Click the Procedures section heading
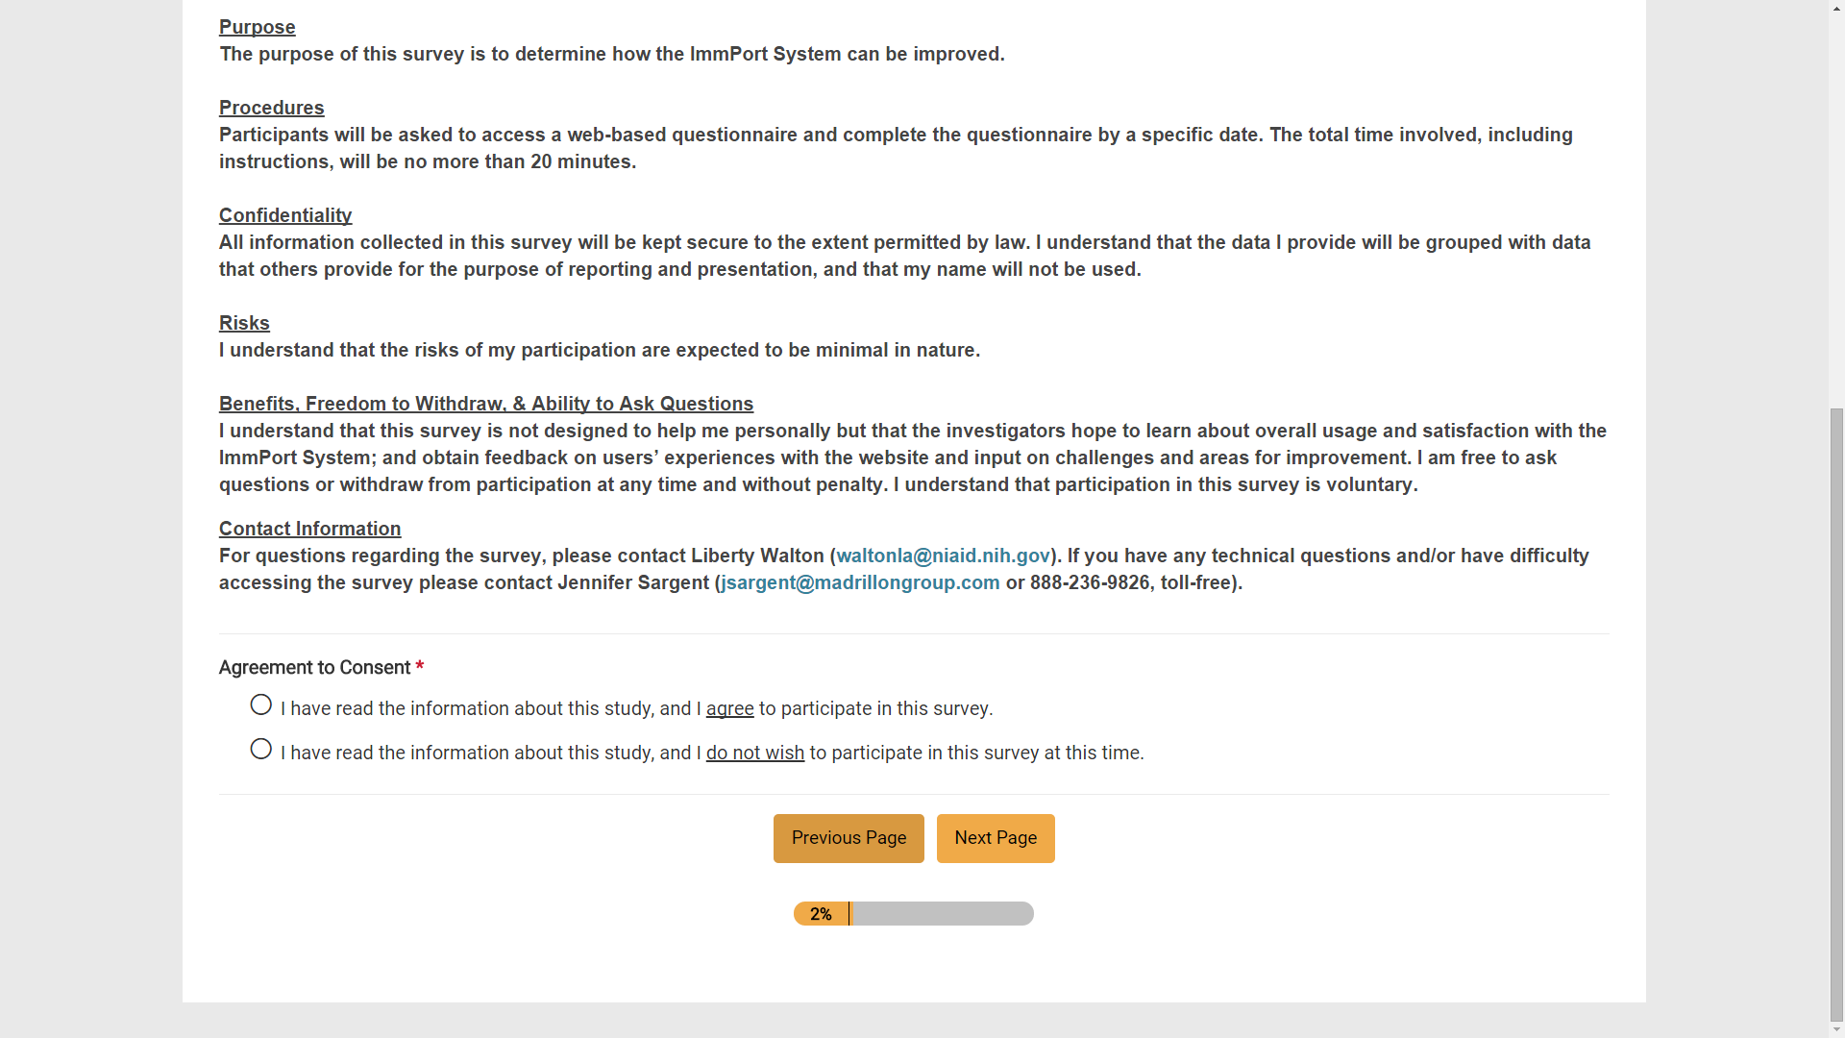This screenshot has width=1845, height=1038. (271, 109)
